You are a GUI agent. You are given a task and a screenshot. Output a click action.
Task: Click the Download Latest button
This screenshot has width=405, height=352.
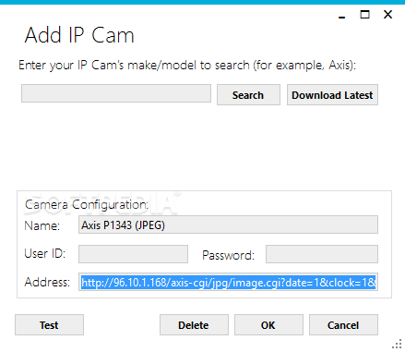(332, 95)
